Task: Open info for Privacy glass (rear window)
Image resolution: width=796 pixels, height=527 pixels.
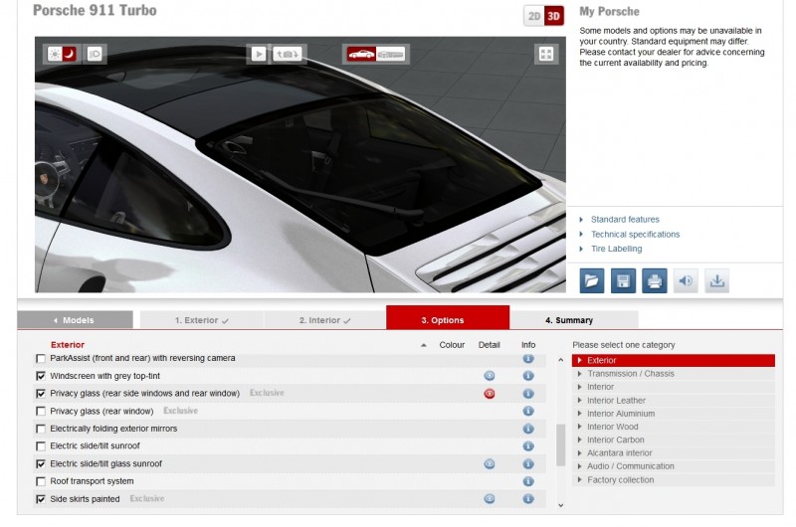Action: coord(528,411)
